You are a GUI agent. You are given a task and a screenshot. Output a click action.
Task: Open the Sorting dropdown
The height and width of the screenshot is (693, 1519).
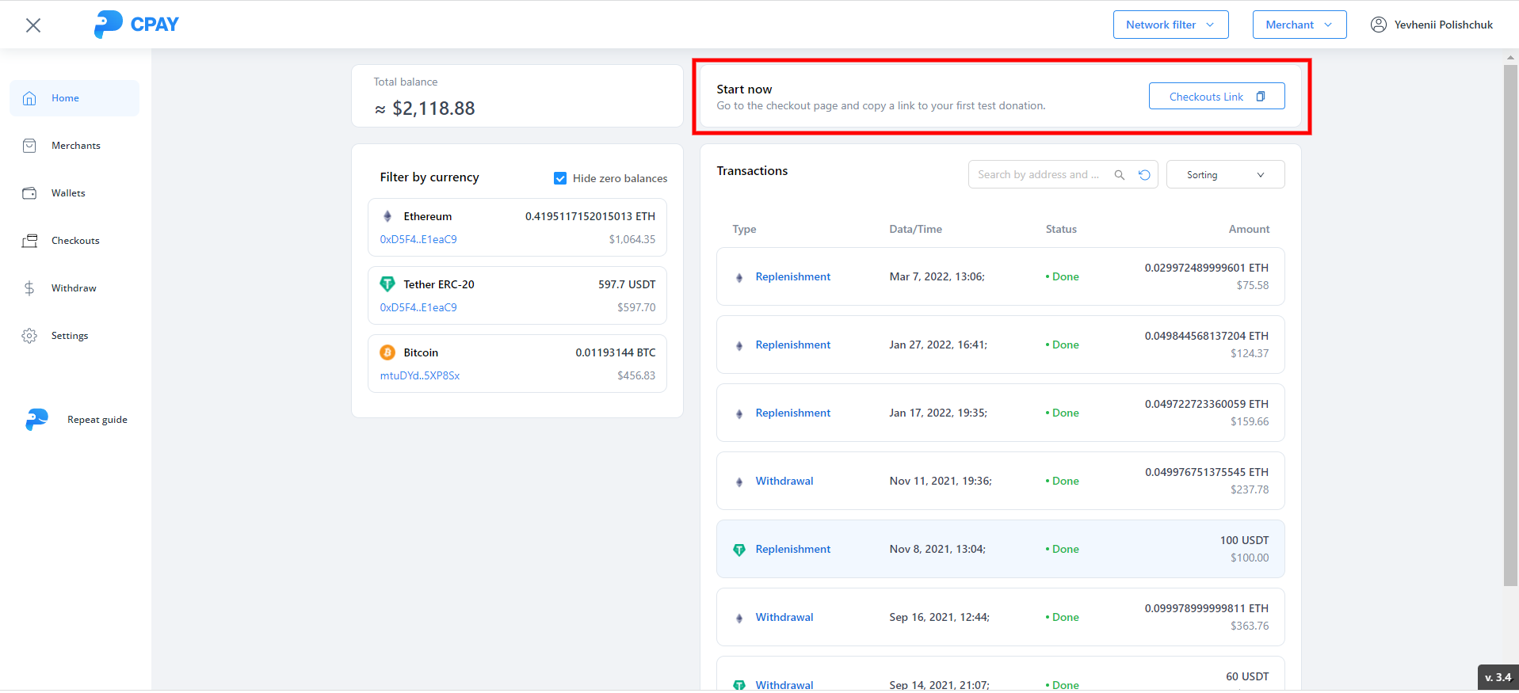pos(1225,175)
